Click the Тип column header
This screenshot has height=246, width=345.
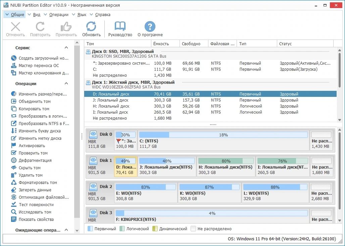(257, 44)
